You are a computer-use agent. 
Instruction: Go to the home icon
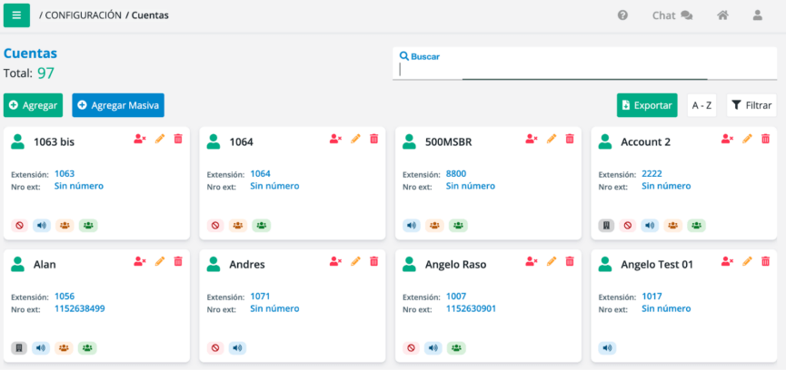[x=722, y=15]
